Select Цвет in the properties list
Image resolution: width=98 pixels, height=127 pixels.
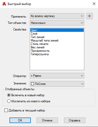[57, 30]
